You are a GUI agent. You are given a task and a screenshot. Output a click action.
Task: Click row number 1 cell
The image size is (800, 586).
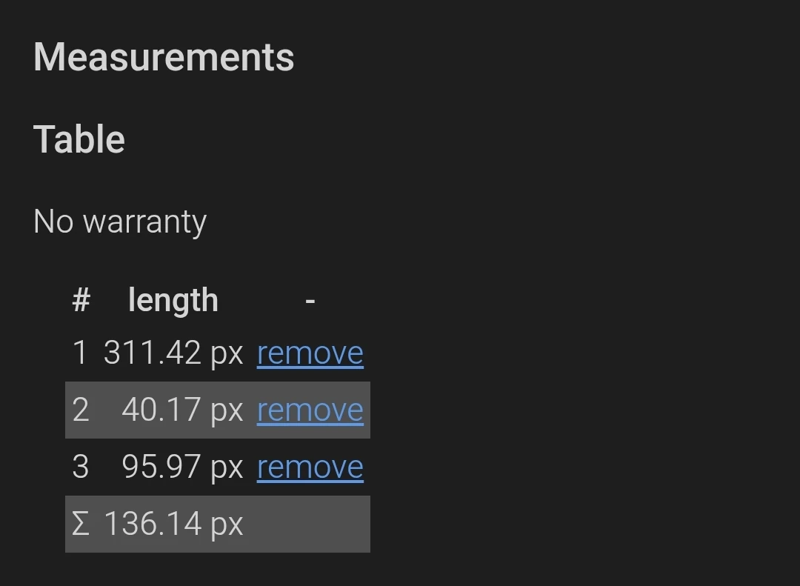click(x=80, y=353)
